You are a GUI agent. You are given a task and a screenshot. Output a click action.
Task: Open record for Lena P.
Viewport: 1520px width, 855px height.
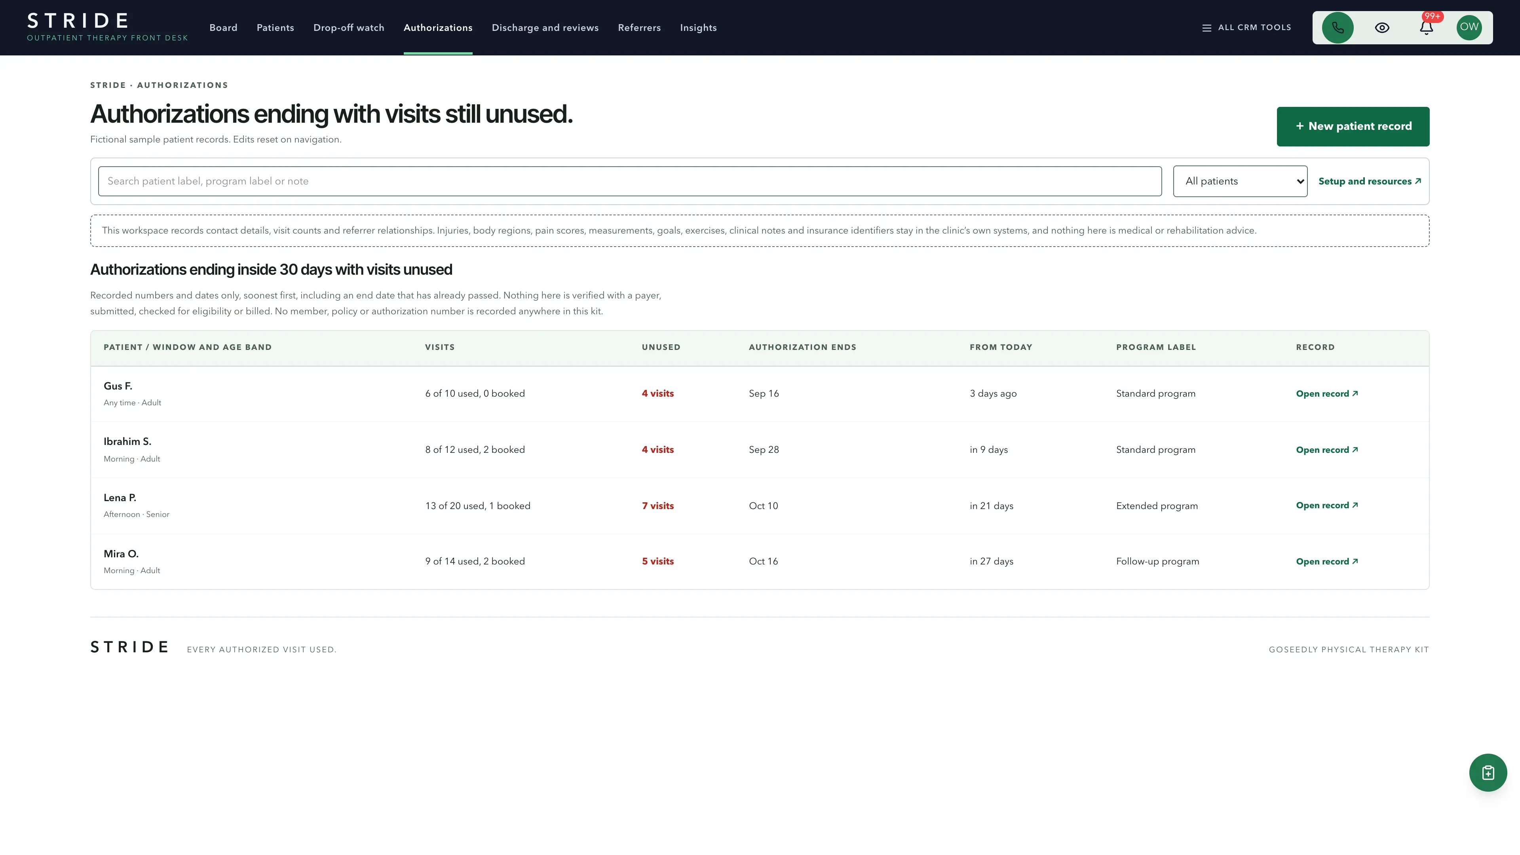click(x=1326, y=505)
